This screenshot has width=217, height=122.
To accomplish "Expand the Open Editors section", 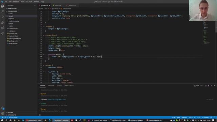I will pyautogui.click(x=21, y=8).
